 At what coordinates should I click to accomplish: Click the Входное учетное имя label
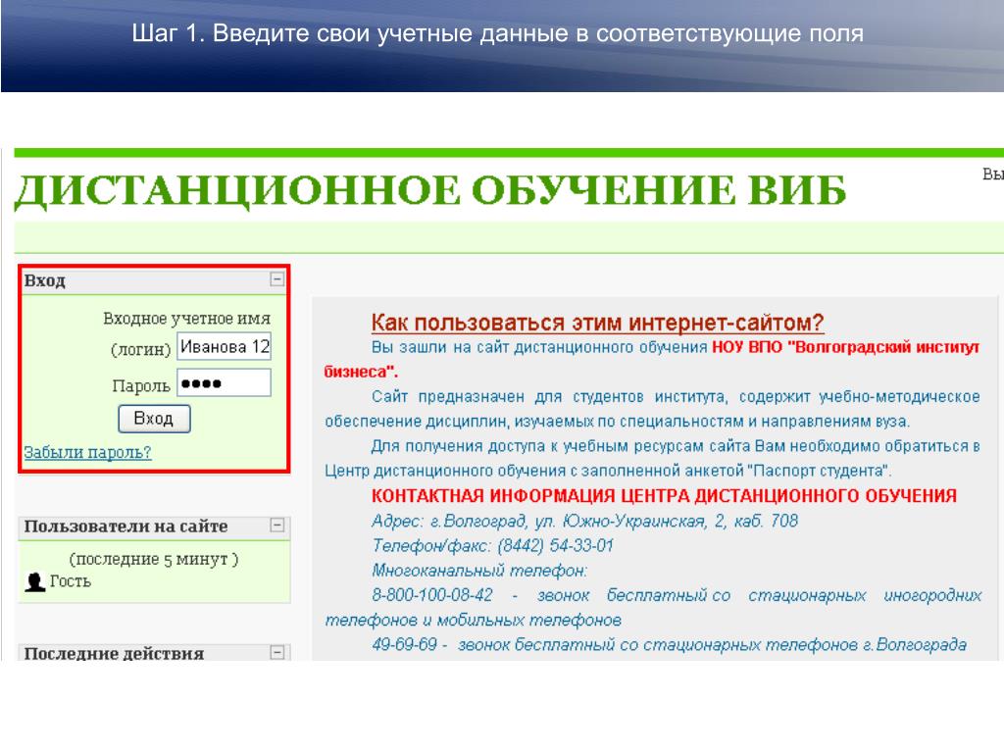tap(187, 319)
